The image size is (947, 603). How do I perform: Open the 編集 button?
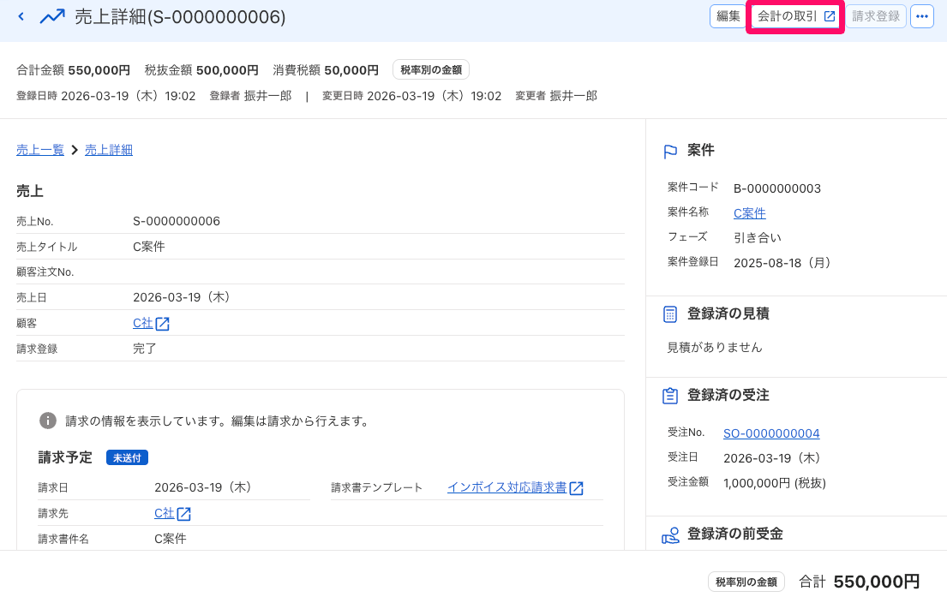coord(728,16)
